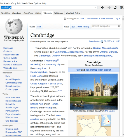Click the Create account link
124x137 pixels.
(x=106, y=18)
